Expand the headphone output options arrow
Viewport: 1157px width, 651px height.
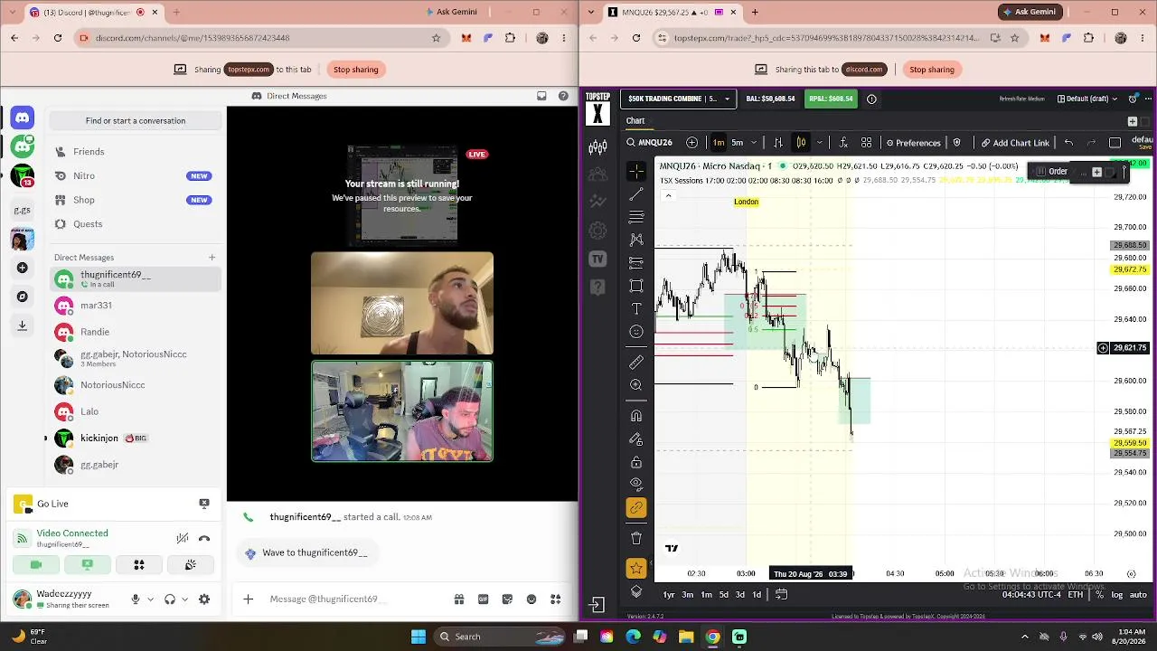[x=184, y=599]
